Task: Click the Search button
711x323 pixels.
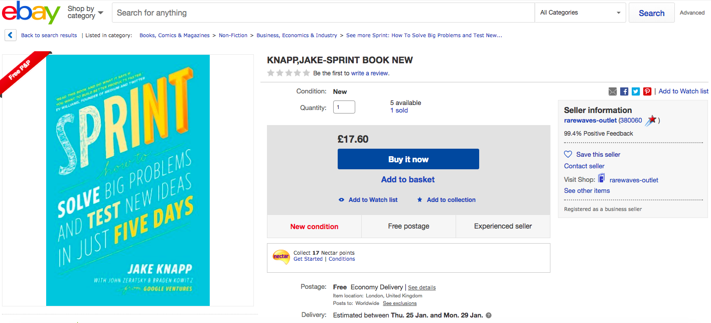Action: click(651, 13)
